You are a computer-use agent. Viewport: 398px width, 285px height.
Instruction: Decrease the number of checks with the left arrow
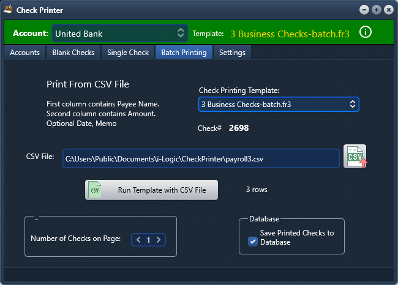point(138,240)
